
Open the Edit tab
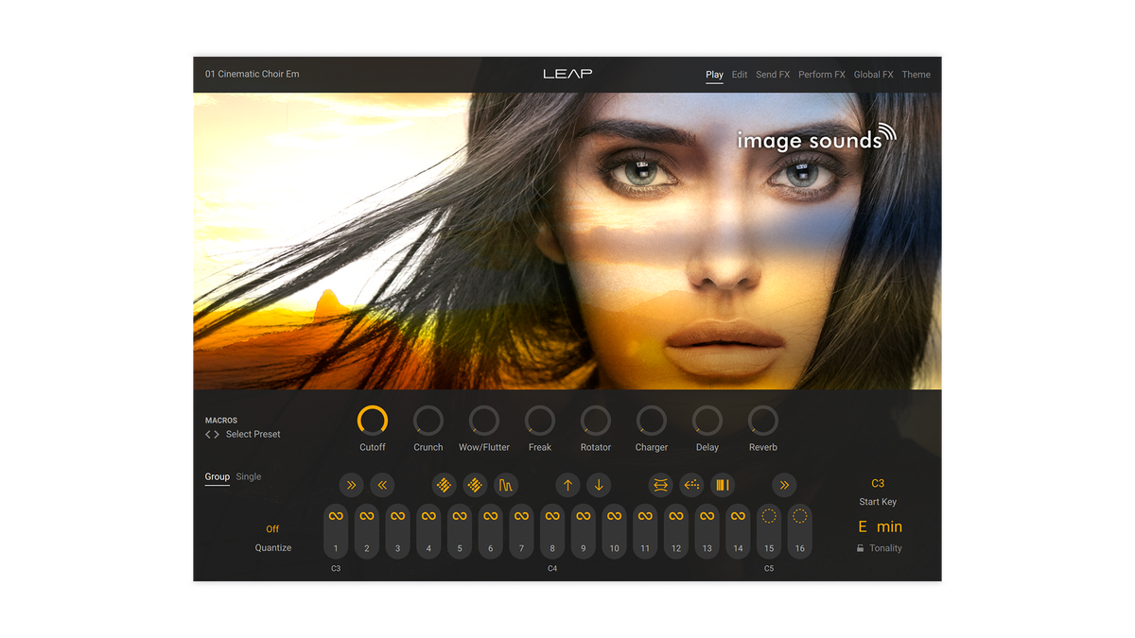pyautogui.click(x=740, y=75)
